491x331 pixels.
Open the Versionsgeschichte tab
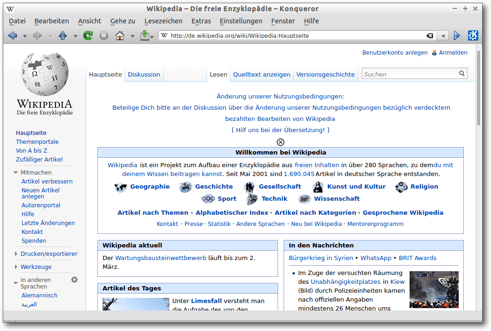point(325,74)
